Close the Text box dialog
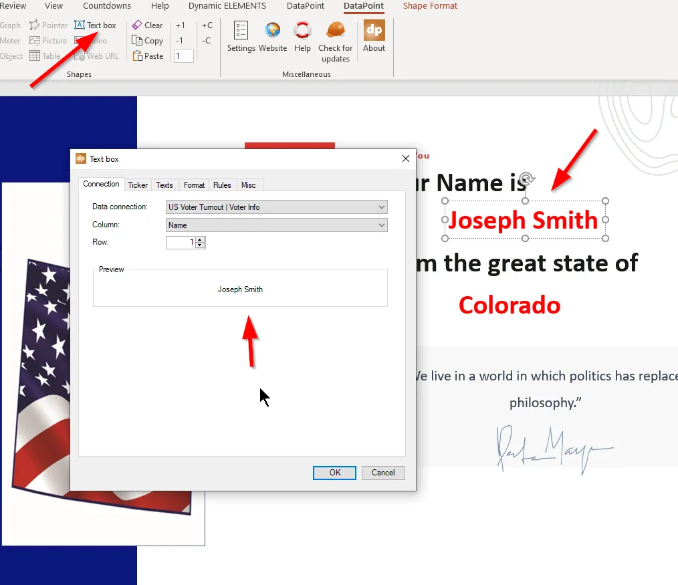Viewport: 678px width, 585px height. [406, 158]
